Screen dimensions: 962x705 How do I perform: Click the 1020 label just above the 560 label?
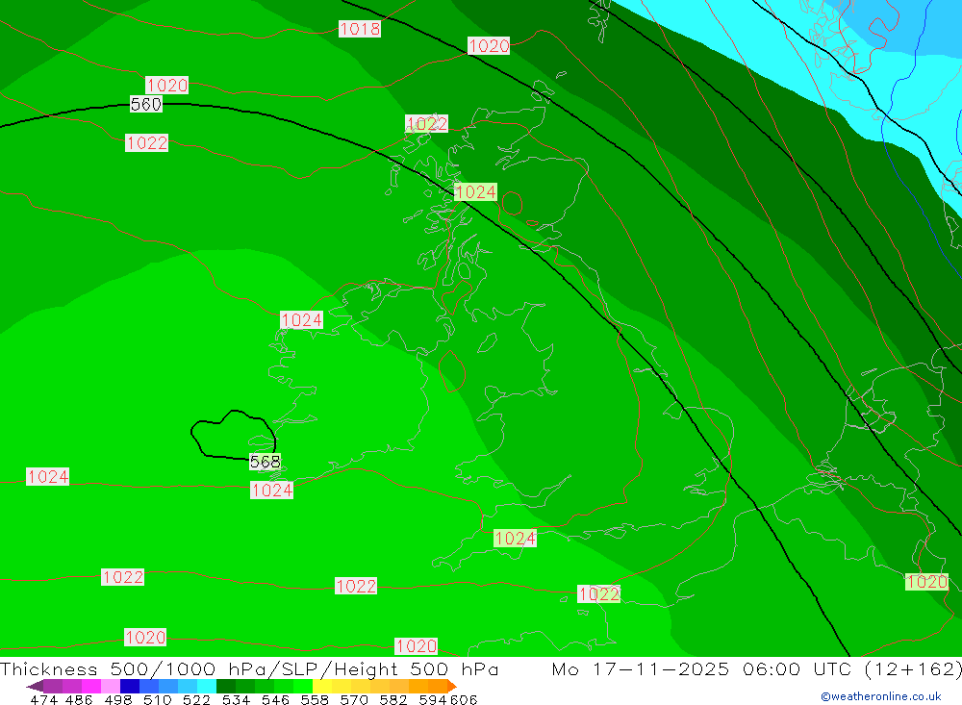(166, 86)
